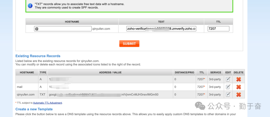The image size is (270, 117).
Task: Click the WeChat logo in the watermark
Action: coord(201,106)
